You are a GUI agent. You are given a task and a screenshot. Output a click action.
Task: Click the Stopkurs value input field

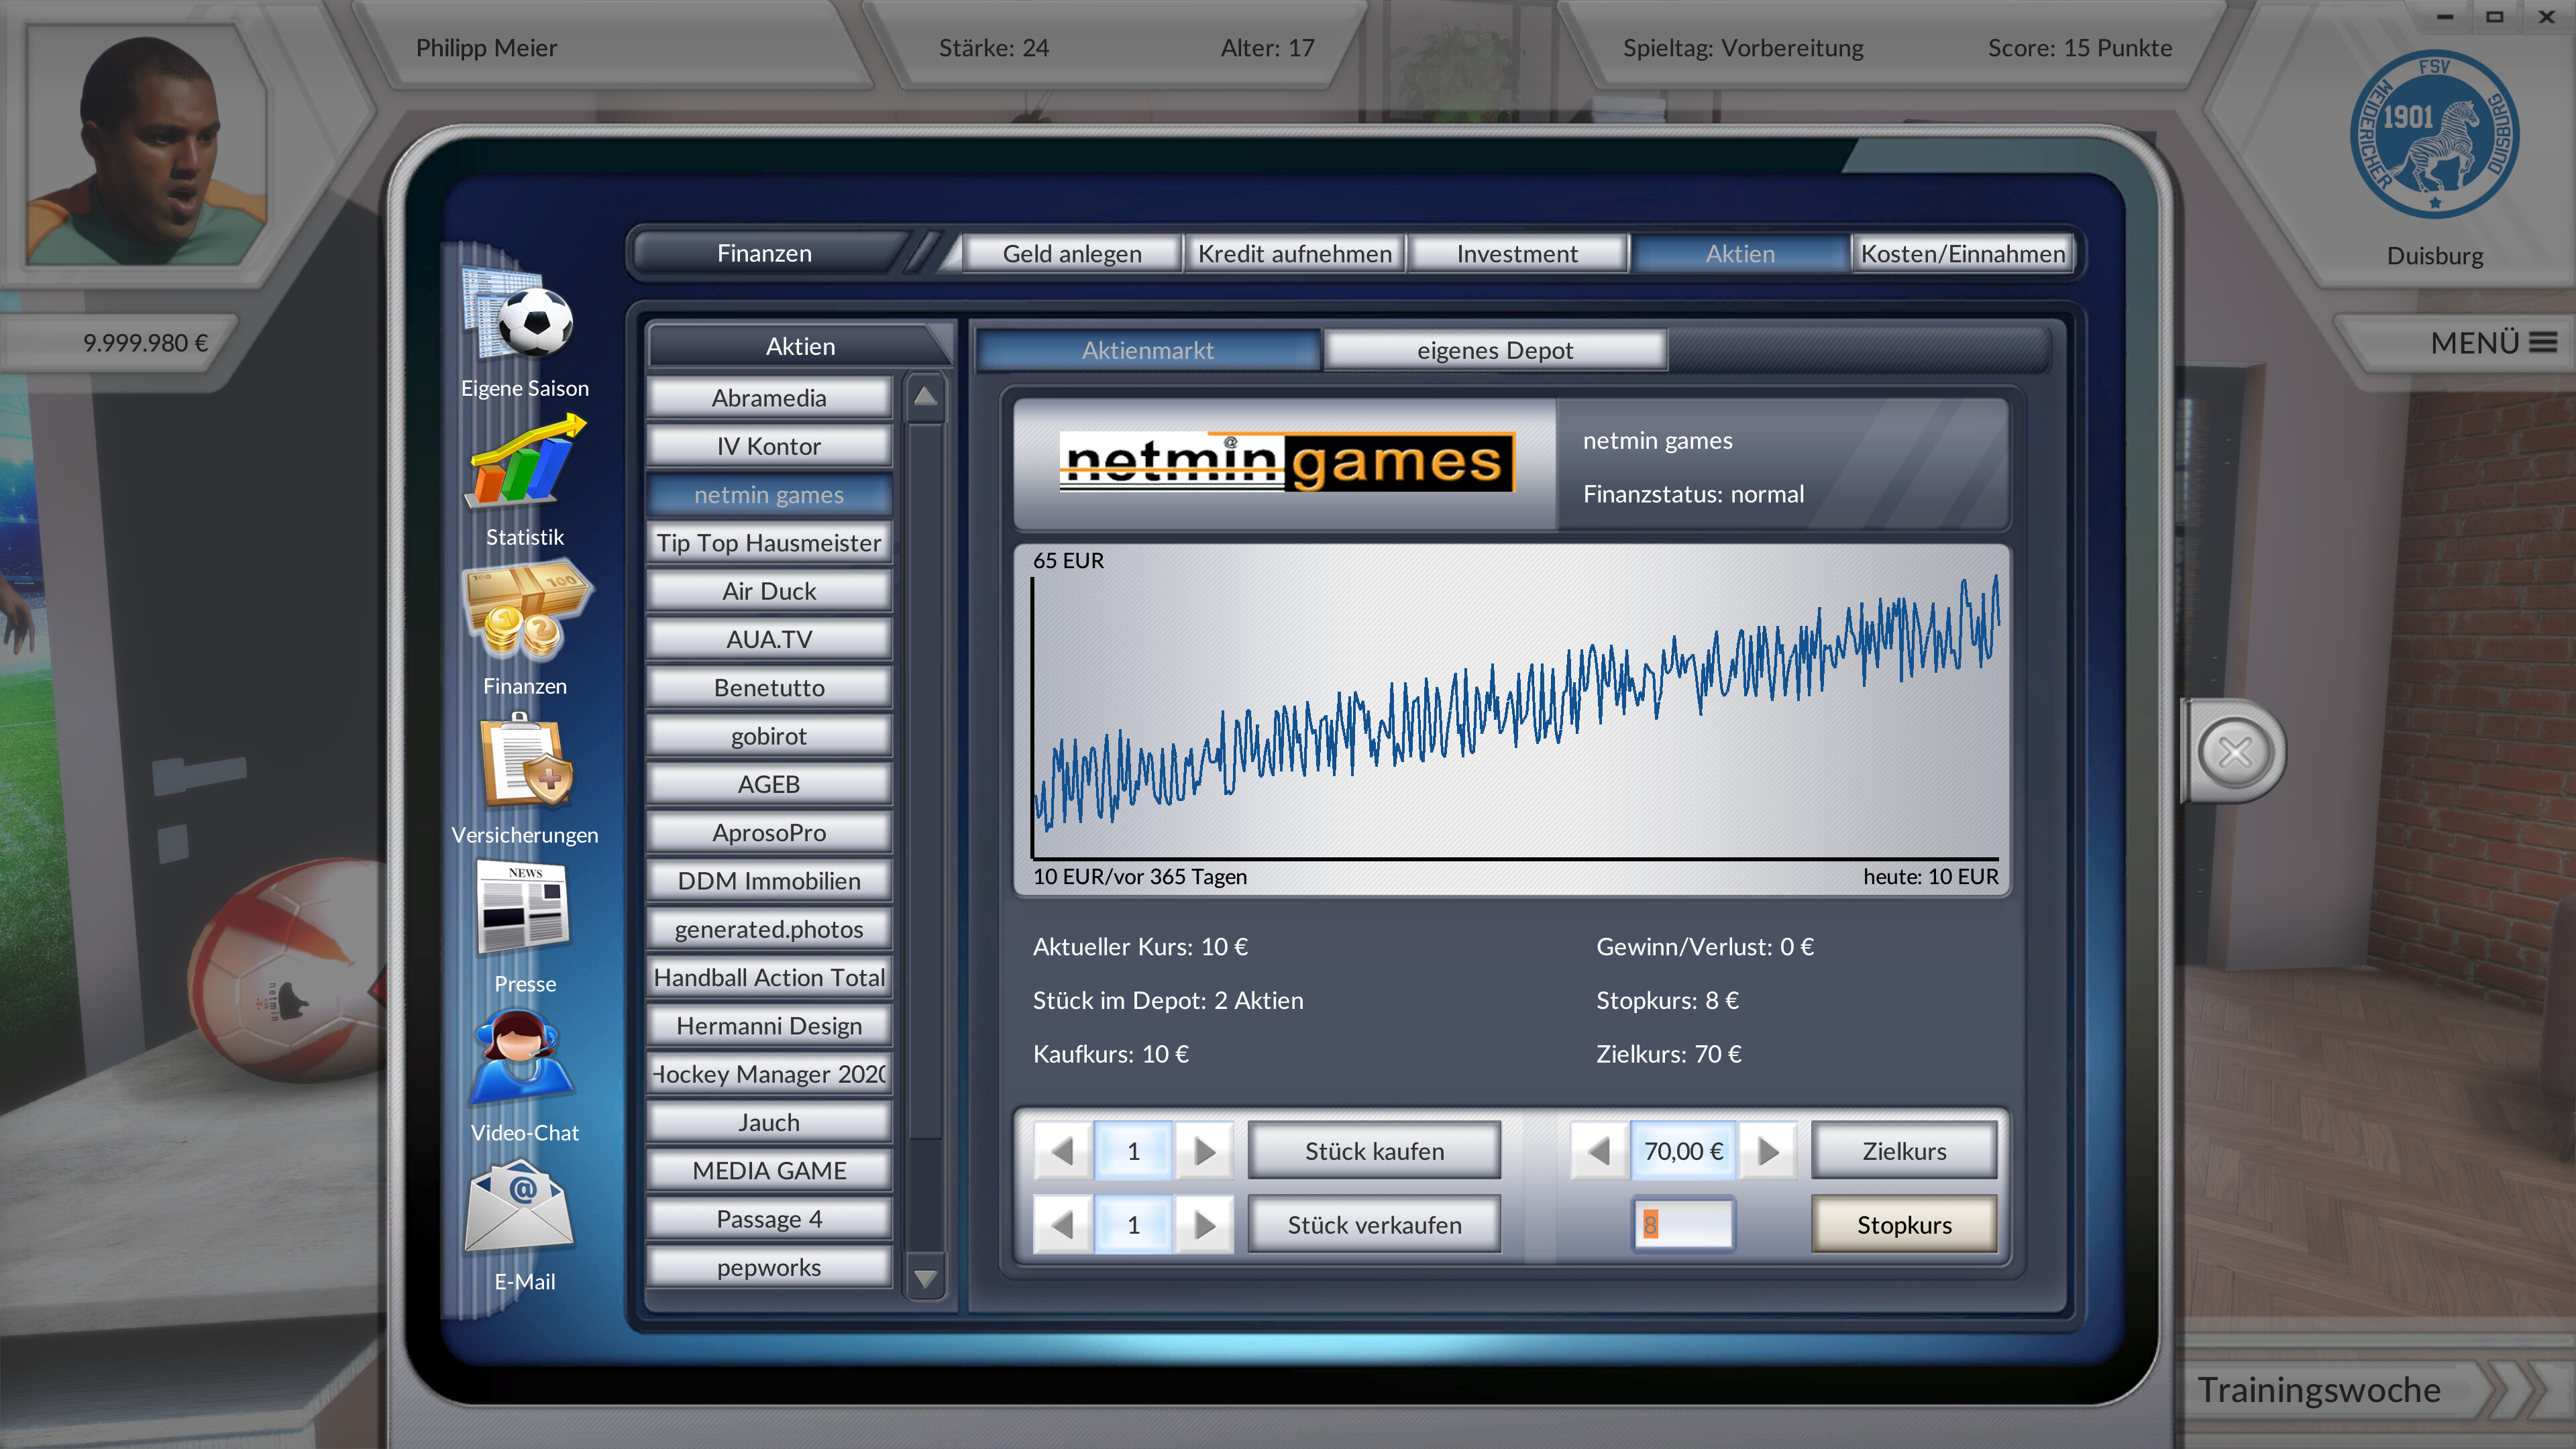(x=1683, y=1223)
